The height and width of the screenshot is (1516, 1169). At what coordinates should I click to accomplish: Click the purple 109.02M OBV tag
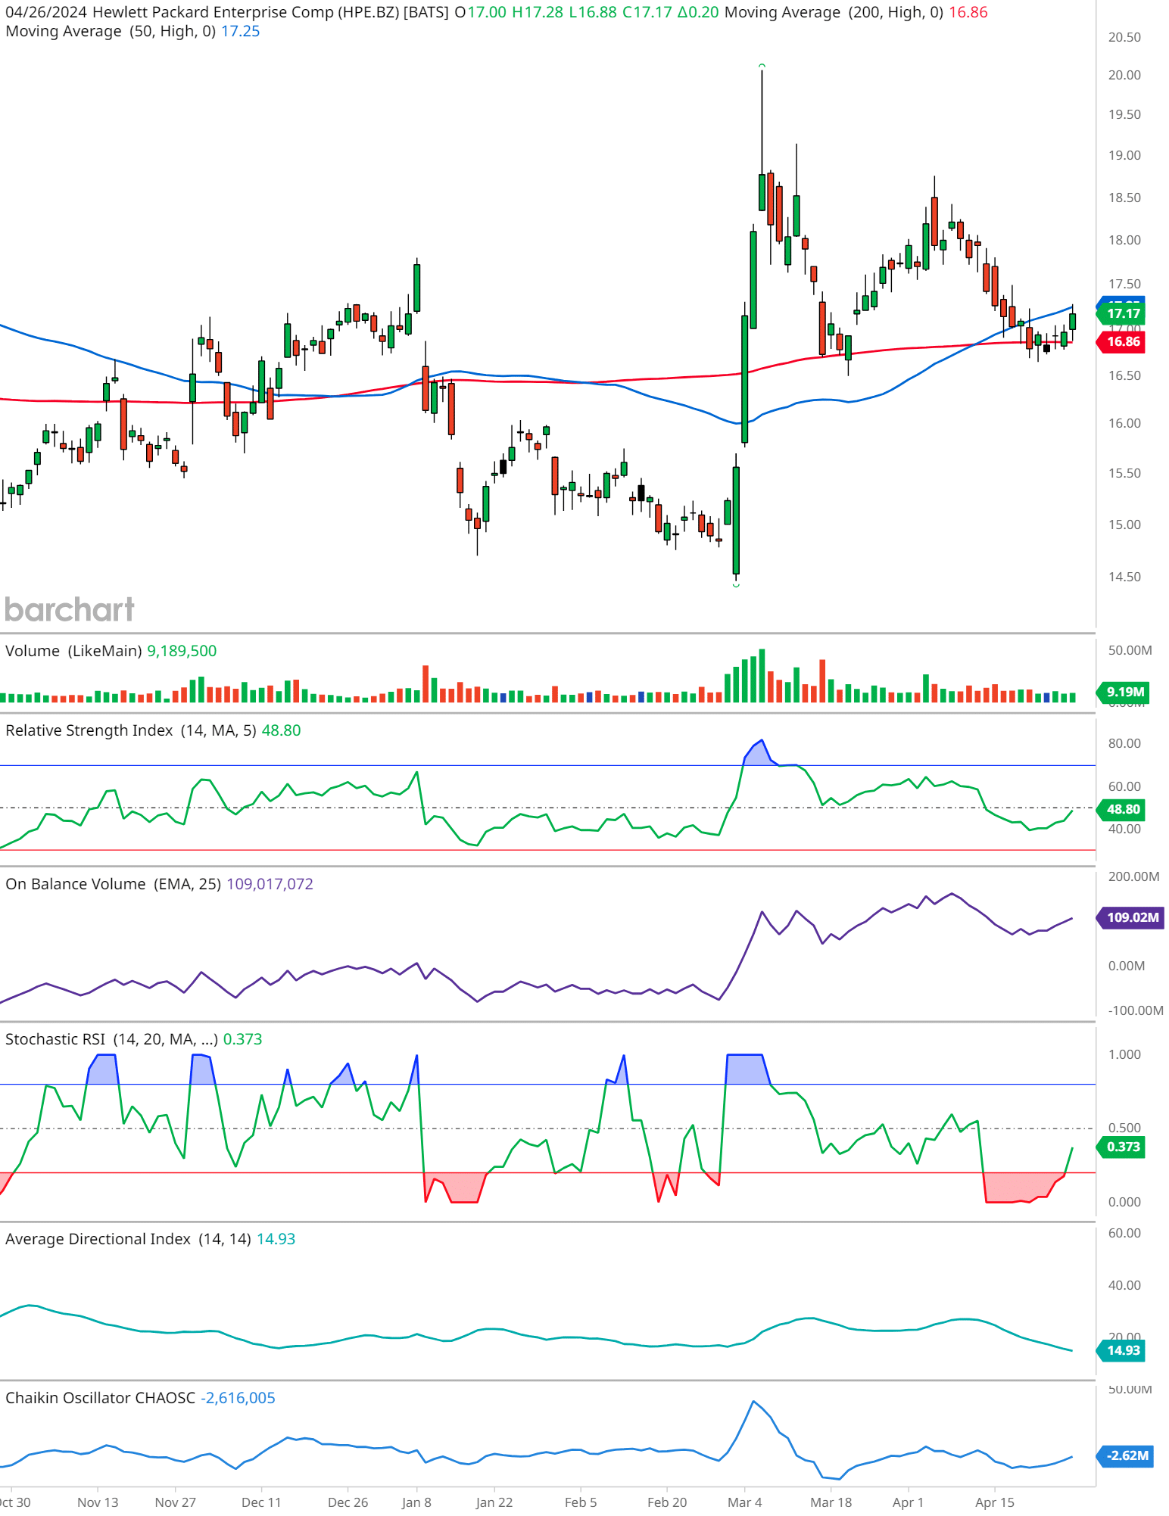click(1132, 917)
